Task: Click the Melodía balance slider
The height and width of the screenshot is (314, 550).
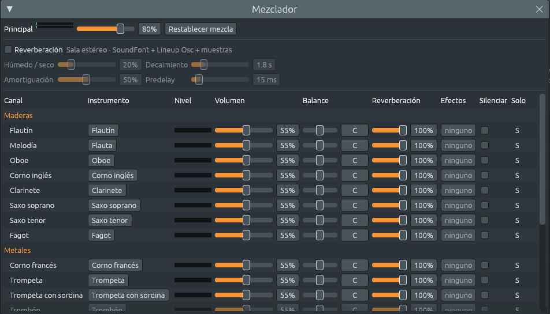Action: click(320, 145)
